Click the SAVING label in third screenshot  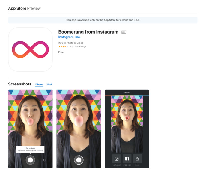(x=127, y=93)
